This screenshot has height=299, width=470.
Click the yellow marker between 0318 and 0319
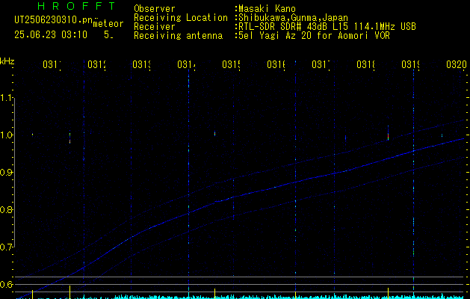[388, 293]
